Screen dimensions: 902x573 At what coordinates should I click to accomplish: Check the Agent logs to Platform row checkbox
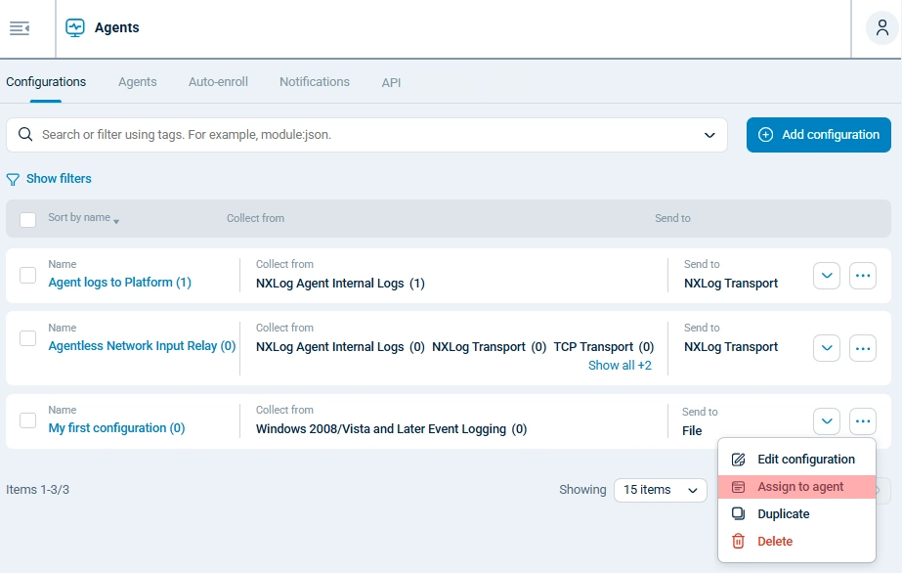(27, 275)
